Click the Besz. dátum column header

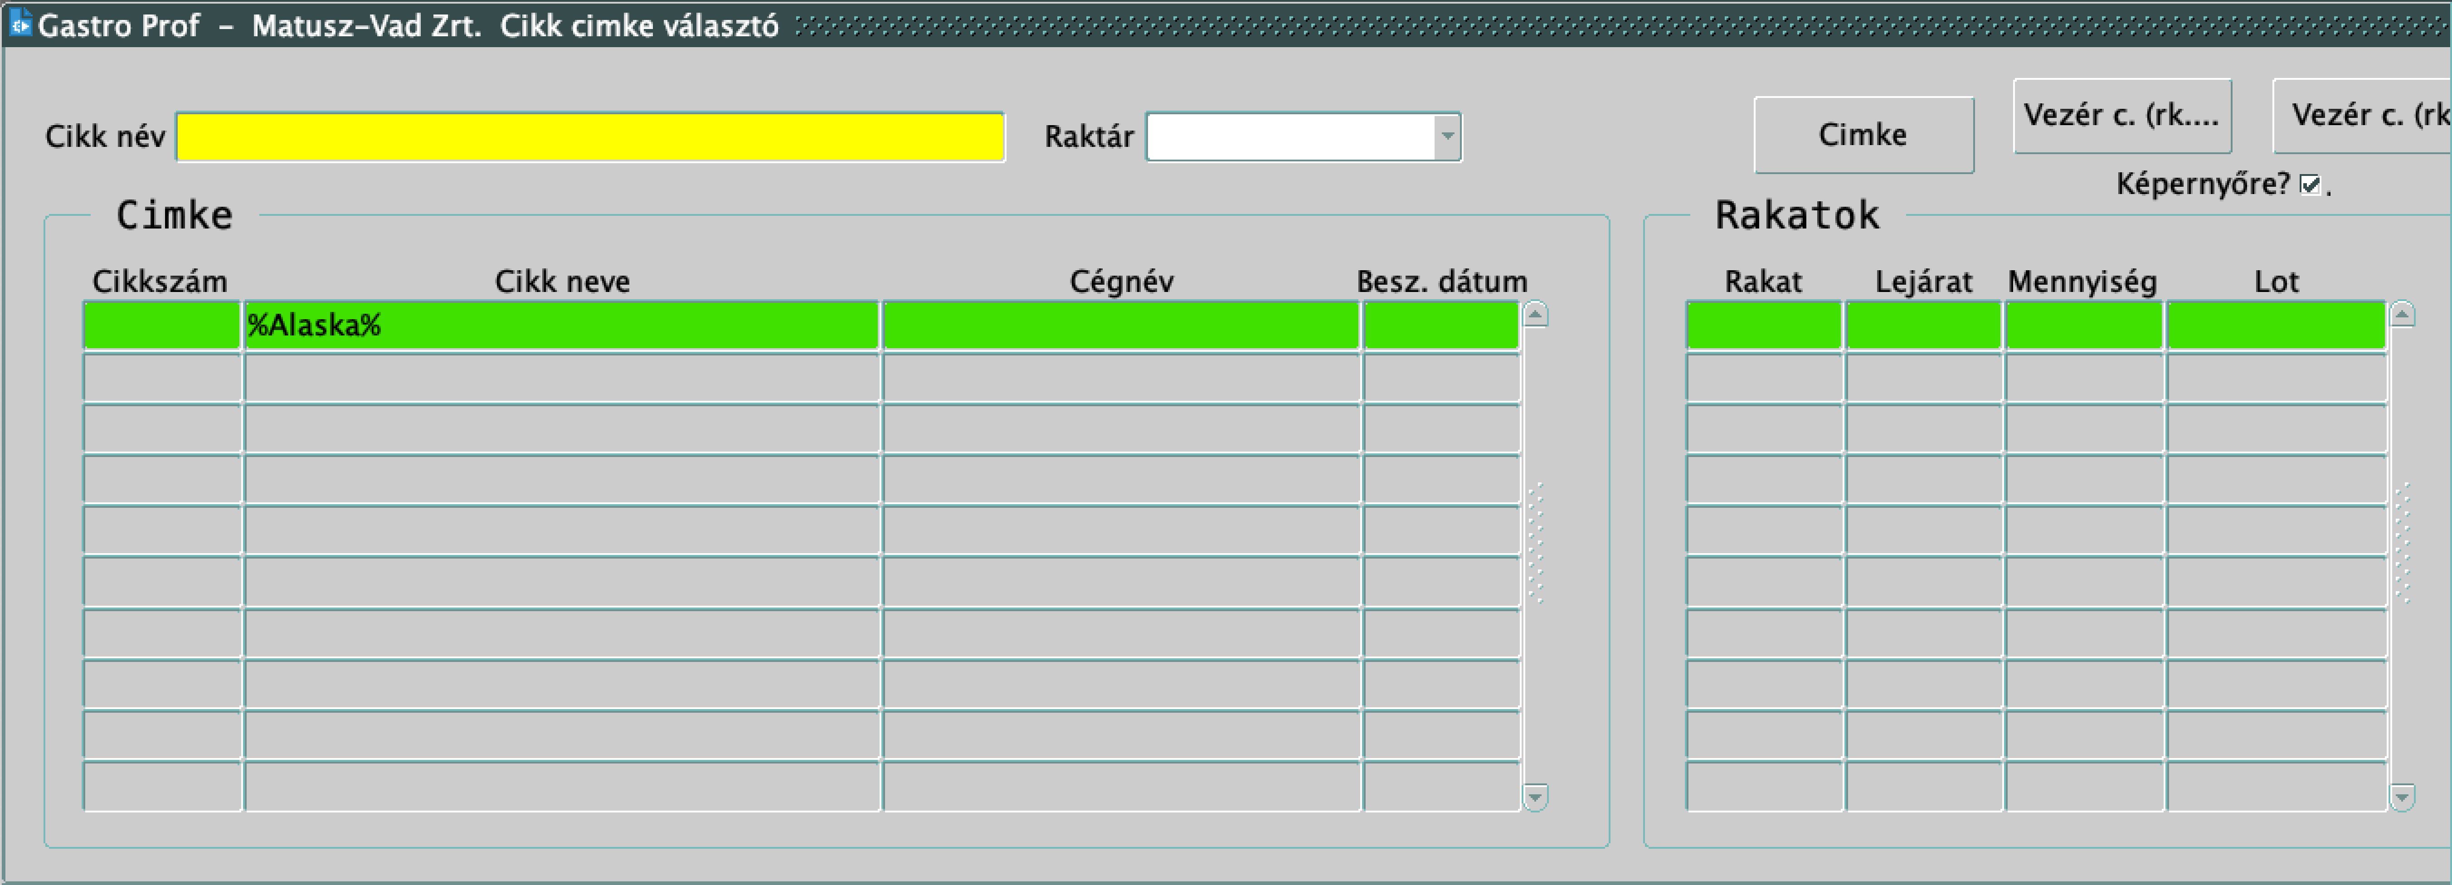coord(1442,282)
